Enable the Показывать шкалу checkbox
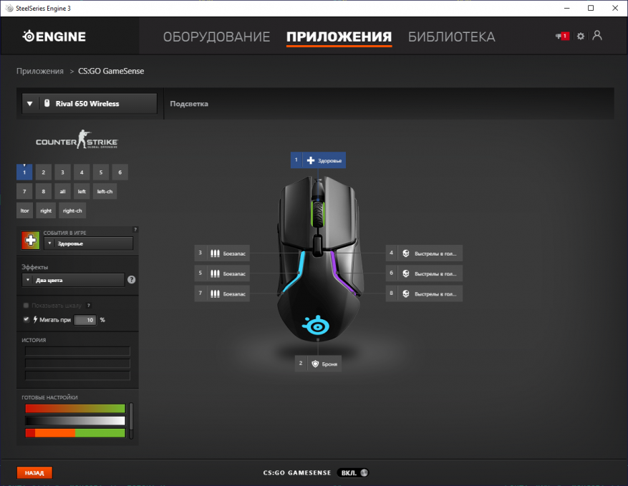This screenshot has height=486, width=628. point(26,306)
